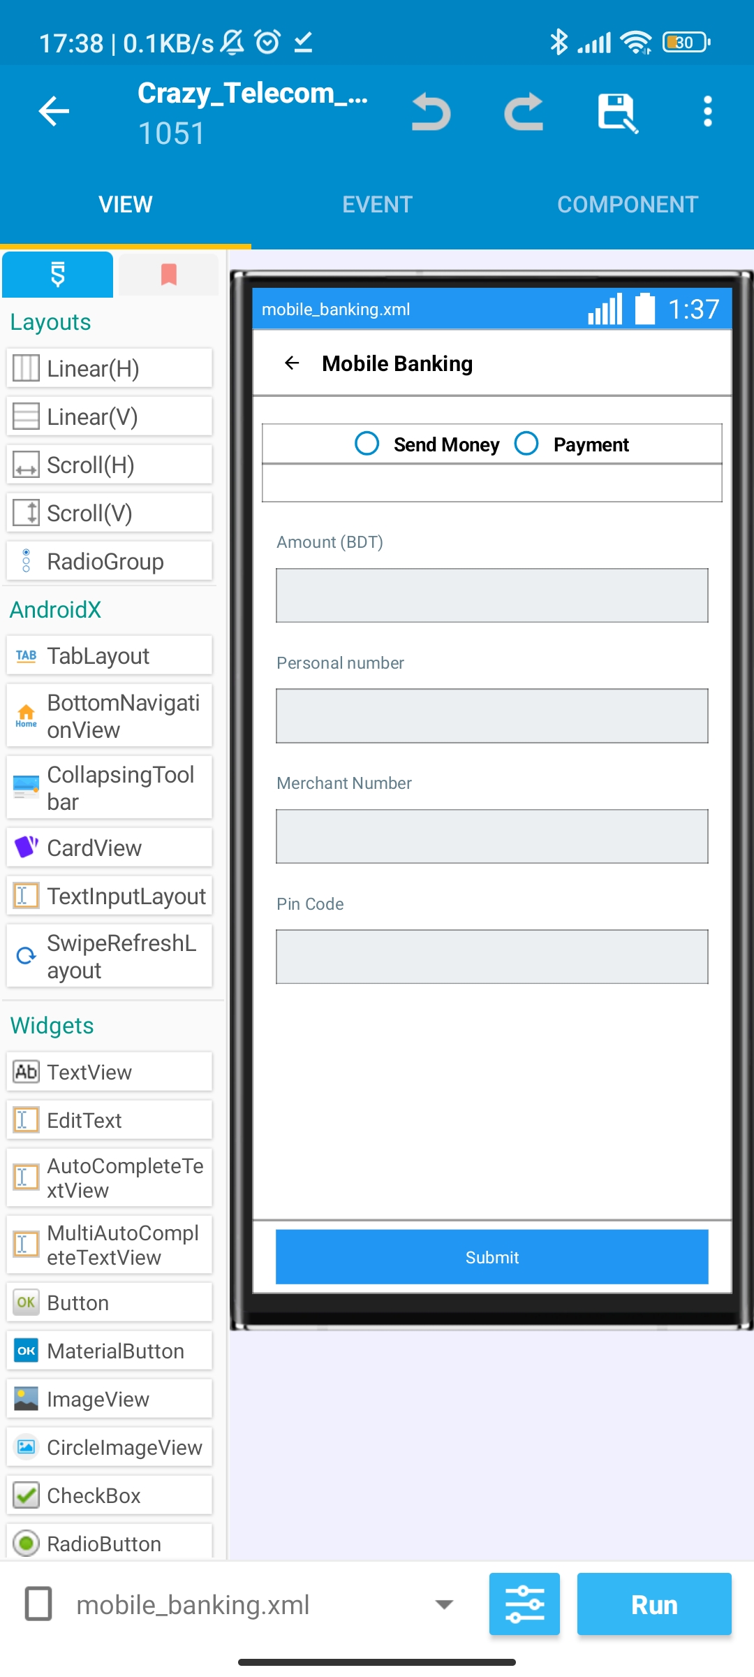Click the Pin Code input field
Image resolution: width=754 pixels, height=1677 pixels.
(x=491, y=957)
